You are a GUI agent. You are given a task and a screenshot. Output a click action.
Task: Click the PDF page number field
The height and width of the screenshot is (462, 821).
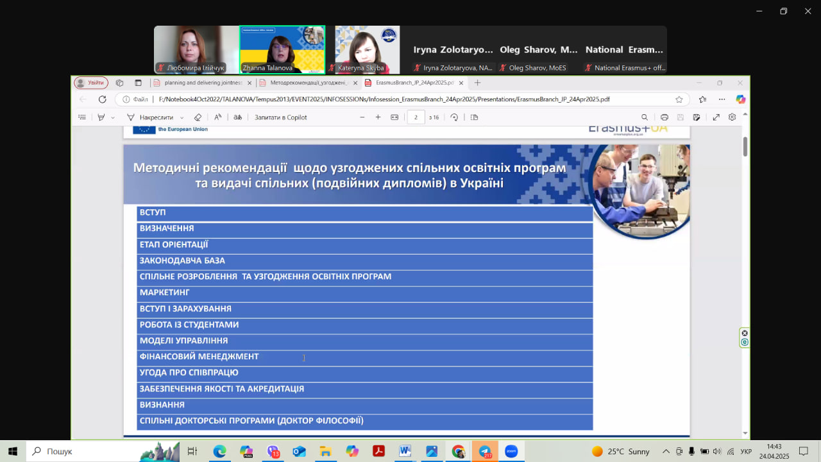coord(416,117)
